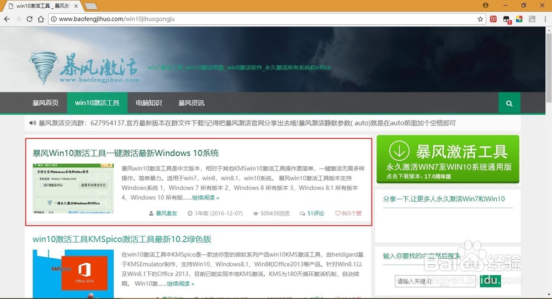Close the win10激活工具 browser tab
552x299 pixels.
[x=76, y=6]
